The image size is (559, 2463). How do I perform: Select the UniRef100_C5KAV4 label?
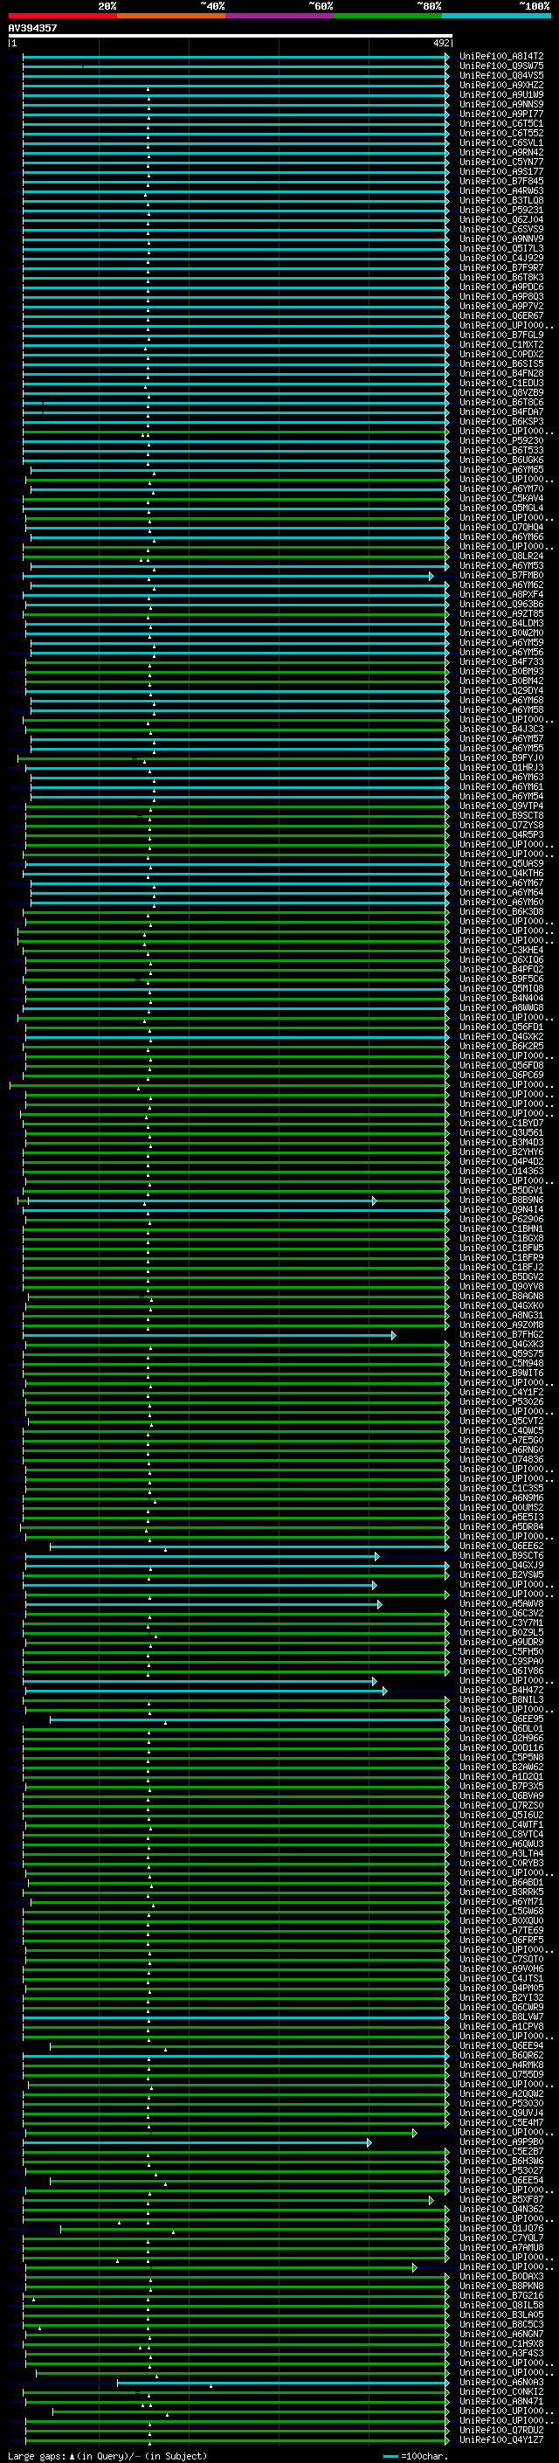click(501, 498)
